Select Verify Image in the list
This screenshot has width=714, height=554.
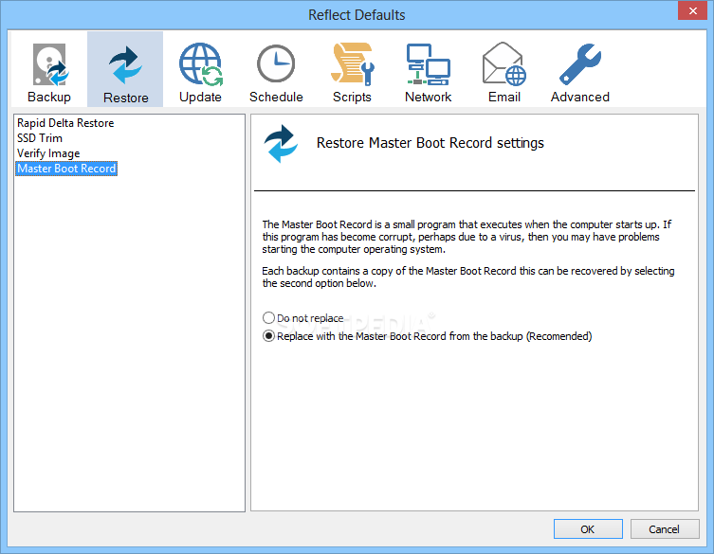(x=48, y=153)
